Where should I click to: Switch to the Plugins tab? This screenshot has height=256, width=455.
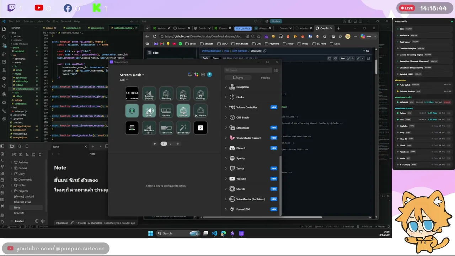click(x=265, y=78)
